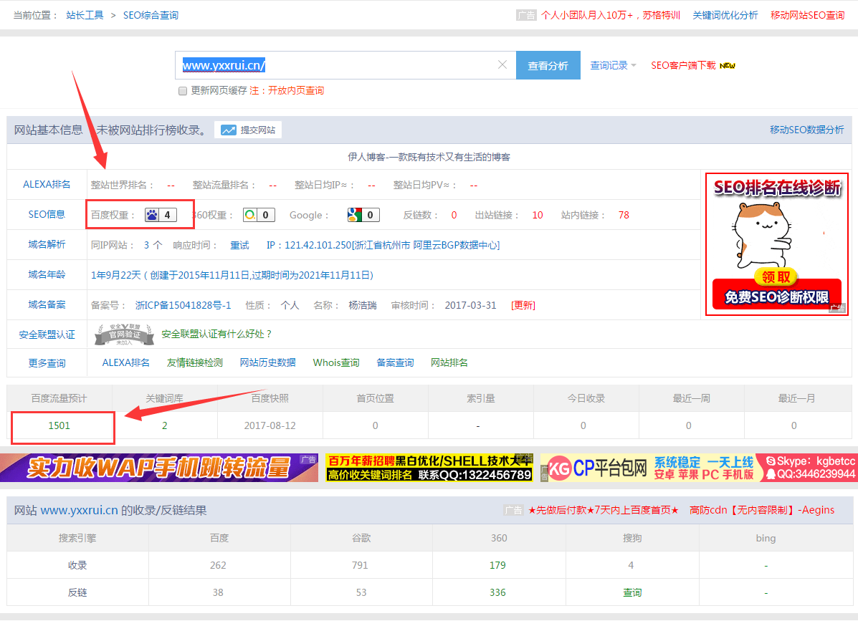Click the 域名解析 row label
The width and height of the screenshot is (858, 621).
coord(47,244)
